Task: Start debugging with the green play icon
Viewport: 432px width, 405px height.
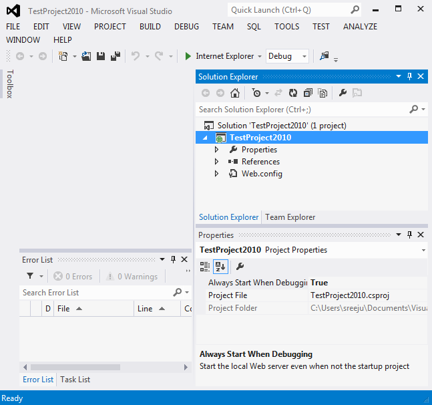Action: tap(188, 56)
